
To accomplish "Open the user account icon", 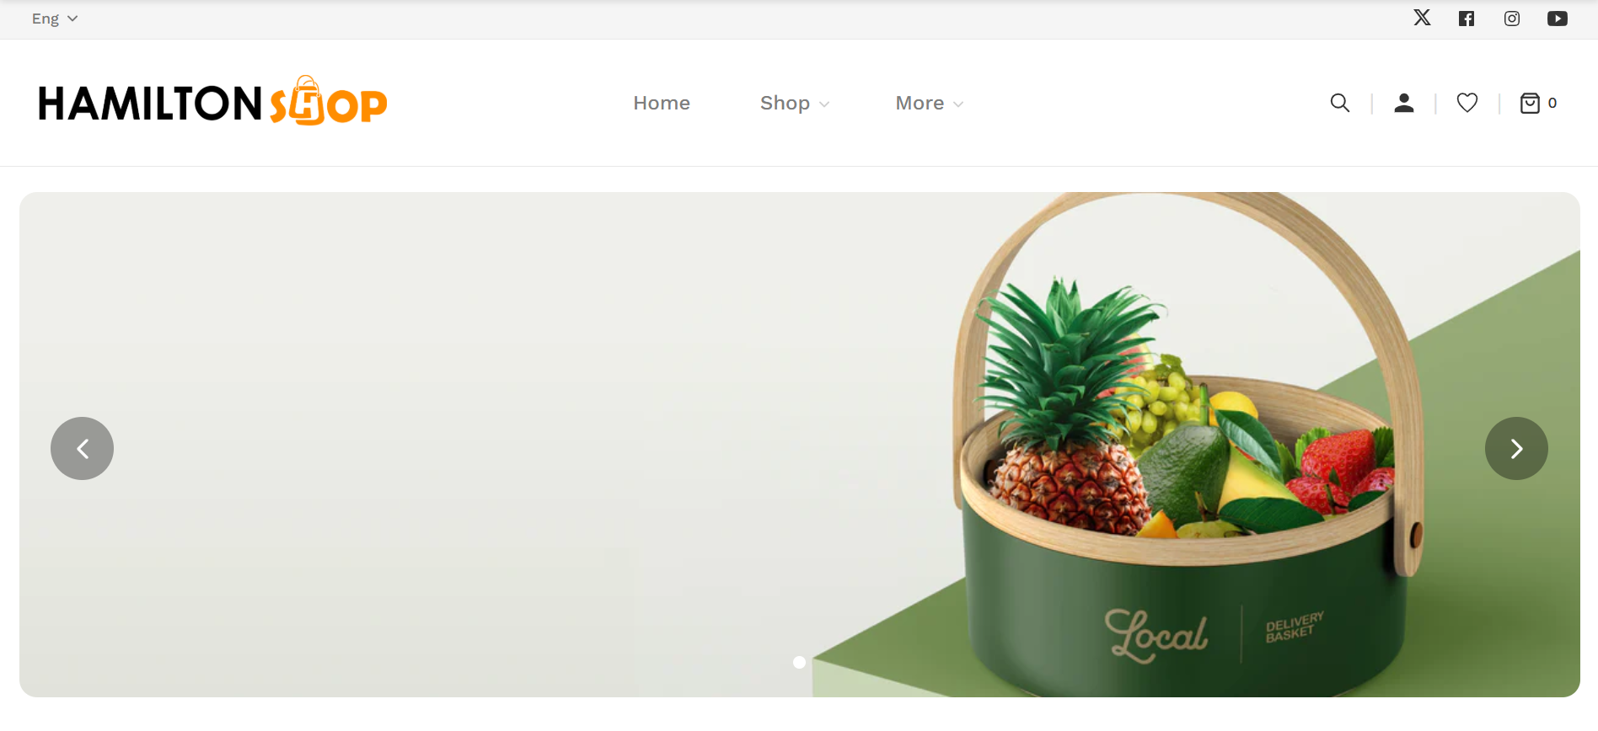I will tap(1404, 103).
